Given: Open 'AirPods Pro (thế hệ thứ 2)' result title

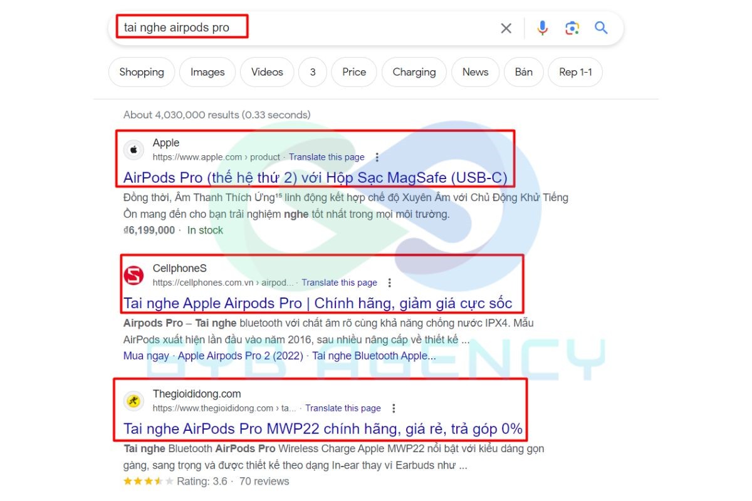Looking at the screenshot, I should pyautogui.click(x=315, y=177).
